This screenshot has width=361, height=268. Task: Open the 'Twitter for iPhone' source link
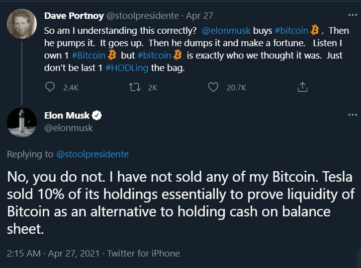(x=143, y=253)
